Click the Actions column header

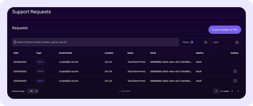[234, 53]
